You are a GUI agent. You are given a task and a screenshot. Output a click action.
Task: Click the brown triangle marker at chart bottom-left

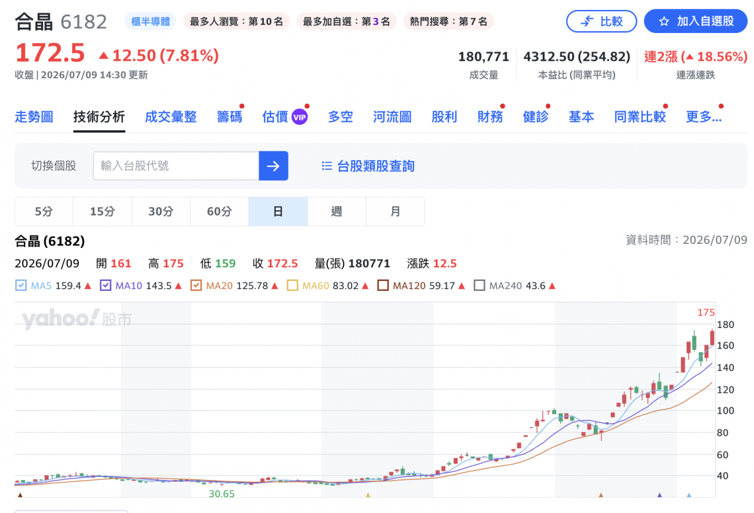pos(21,495)
